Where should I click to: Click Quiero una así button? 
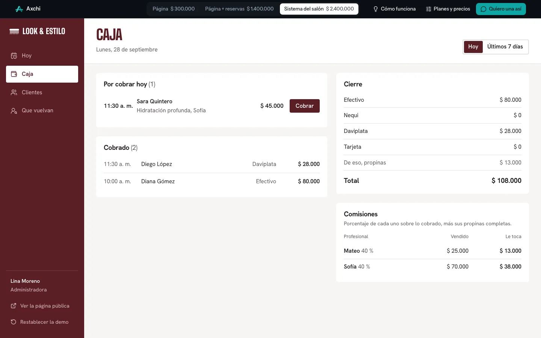click(x=501, y=9)
